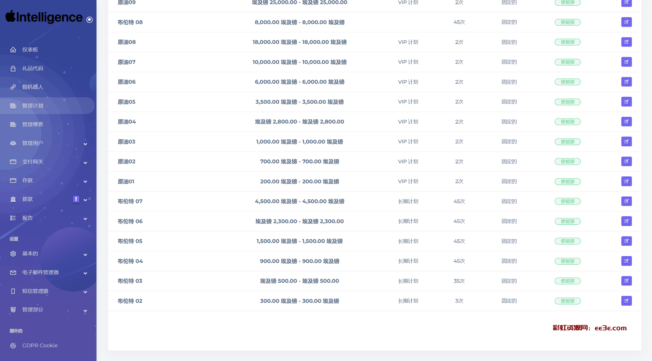
Task: Open 管理博客 in the sidebar
Action: coord(47,125)
